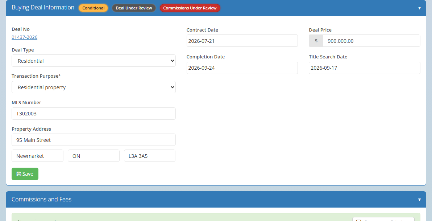This screenshot has width=432, height=221.
Task: Click the Commissions Under Review badge
Action: tap(190, 8)
